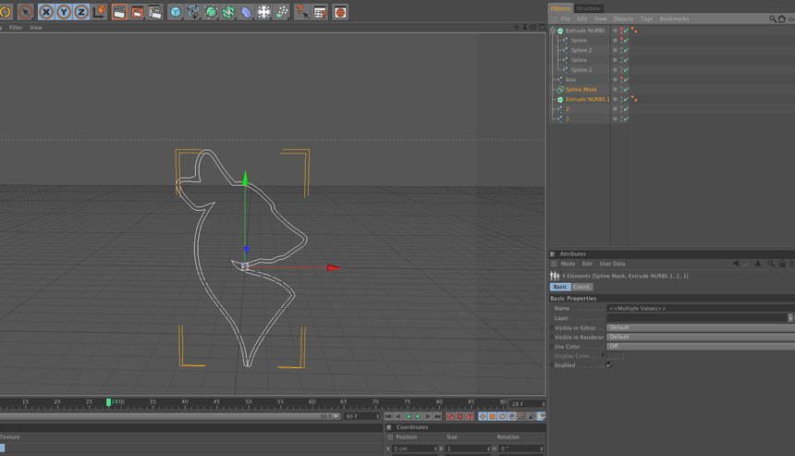The image size is (795, 456).
Task: Toggle the Y axis lock
Action: click(64, 12)
